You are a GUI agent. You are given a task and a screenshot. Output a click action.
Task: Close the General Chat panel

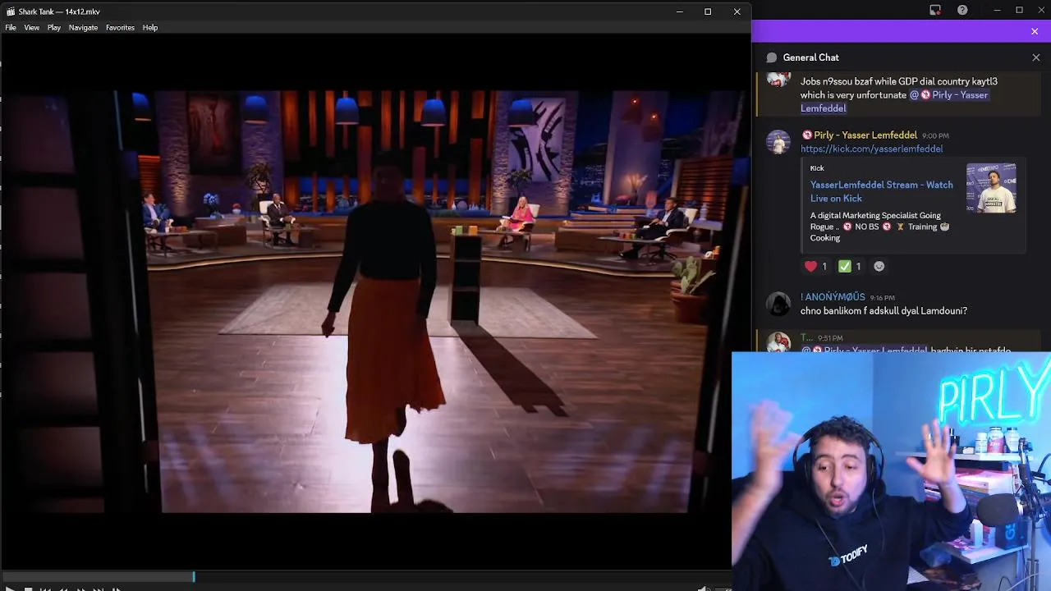point(1036,57)
